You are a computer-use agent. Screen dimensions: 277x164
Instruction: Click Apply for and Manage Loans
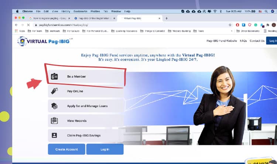[x=86, y=106]
